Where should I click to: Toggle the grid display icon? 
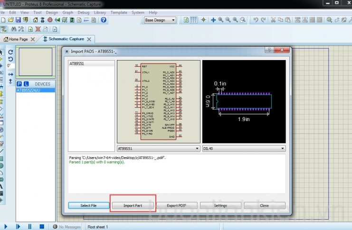pos(193,20)
